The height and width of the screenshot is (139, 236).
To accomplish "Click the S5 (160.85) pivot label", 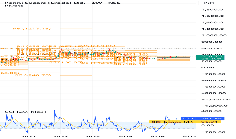I will click(x=66, y=62).
